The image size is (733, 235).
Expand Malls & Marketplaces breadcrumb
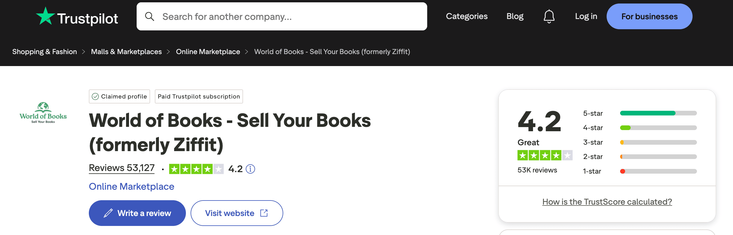[x=126, y=52]
